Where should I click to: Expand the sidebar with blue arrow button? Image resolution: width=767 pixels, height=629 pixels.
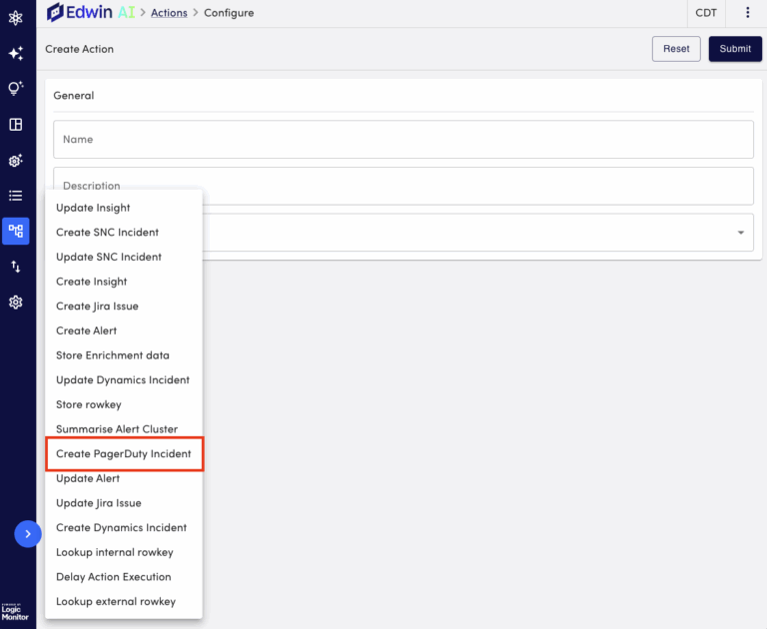(x=28, y=534)
